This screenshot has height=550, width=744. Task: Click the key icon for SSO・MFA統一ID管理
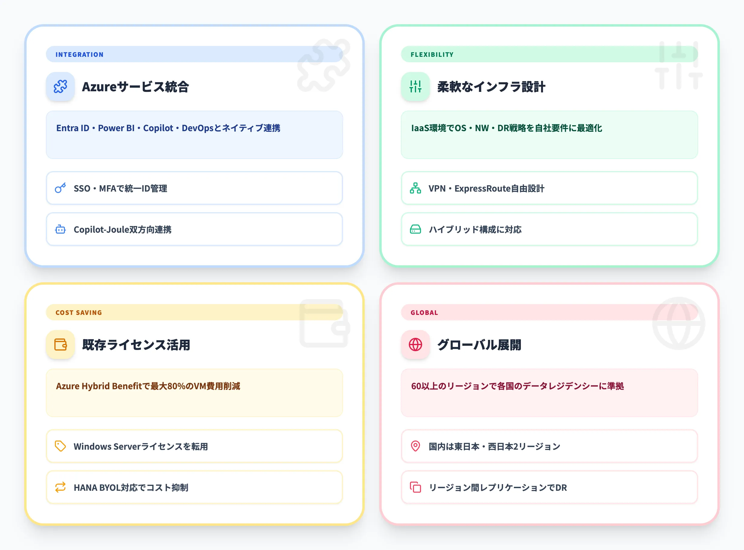coord(61,189)
